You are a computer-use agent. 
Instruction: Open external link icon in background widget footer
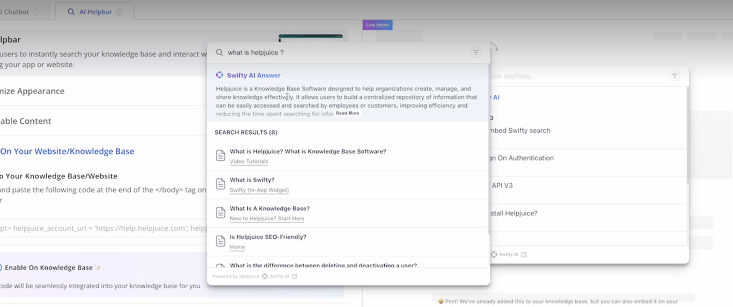524,254
